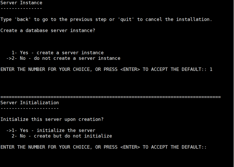Click the 'Initialize this server upon creation?' question
Image resolution: width=234 pixels, height=167 pixels.
[52, 119]
